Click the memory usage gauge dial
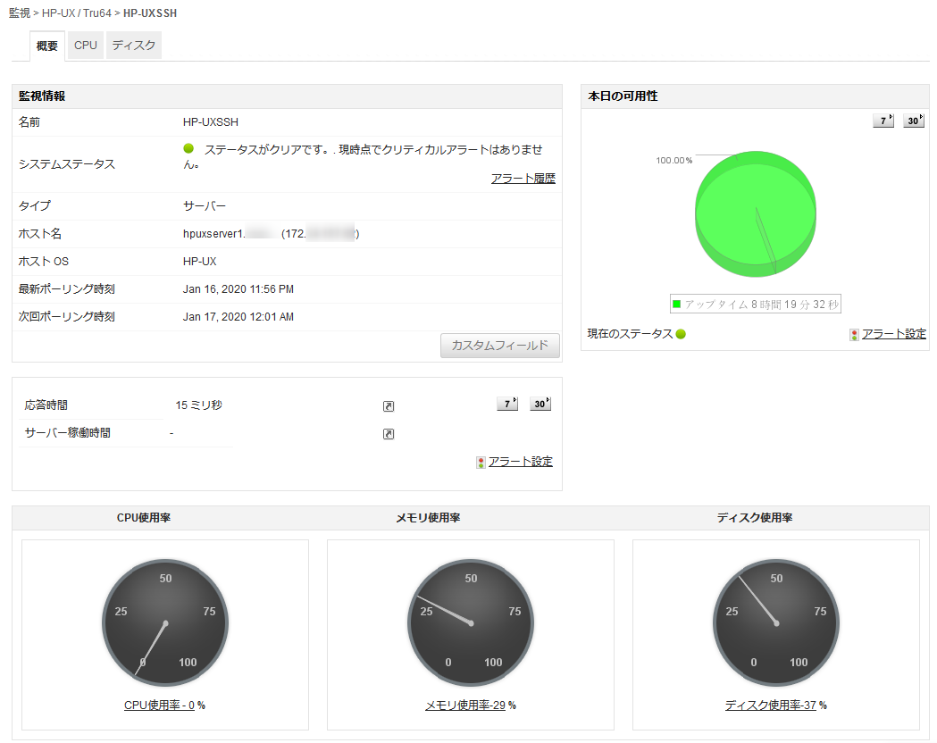This screenshot has height=743, width=937. tap(471, 622)
